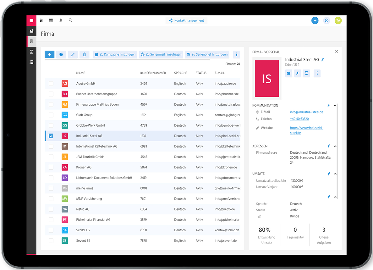
Task: Collapse the Sprache/Status section chevron
Action: [x=335, y=197]
